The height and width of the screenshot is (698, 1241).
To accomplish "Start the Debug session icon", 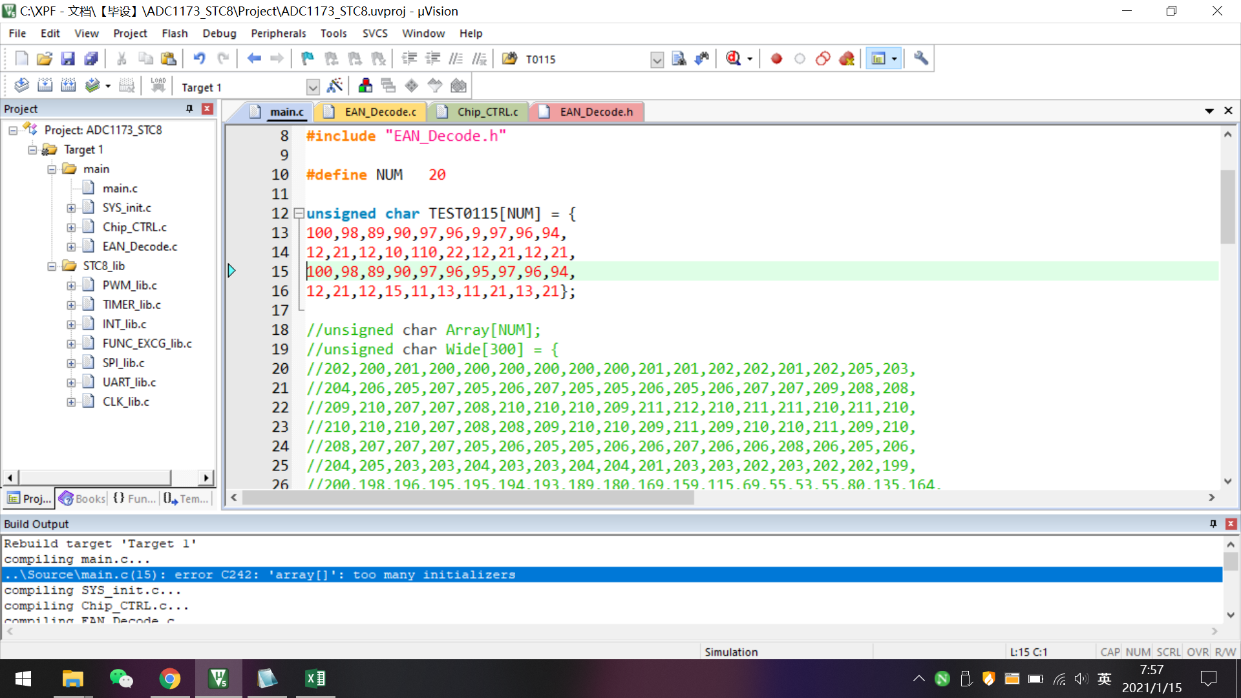I will (733, 59).
